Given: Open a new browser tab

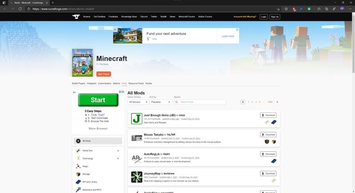Looking at the screenshot, I should click(x=53, y=3).
